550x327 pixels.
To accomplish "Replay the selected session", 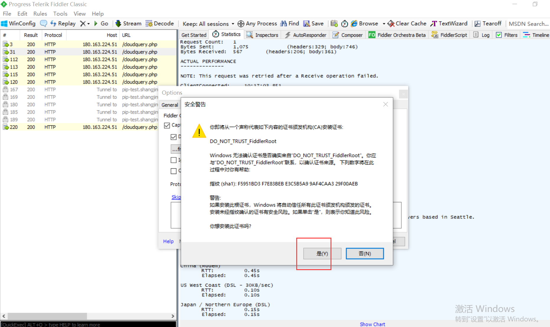I will click(63, 24).
